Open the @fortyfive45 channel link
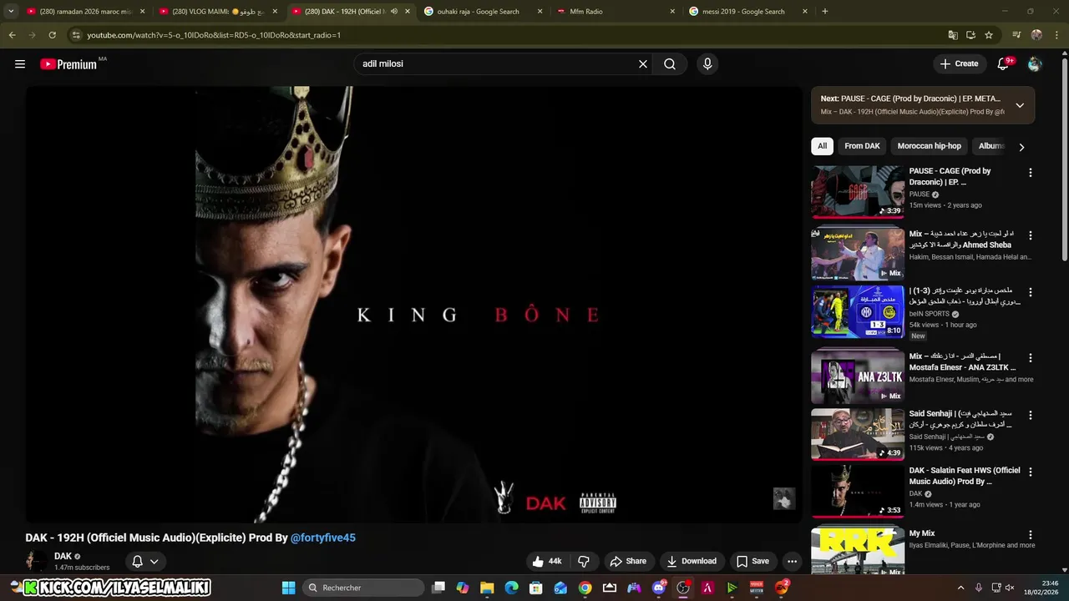 323,538
